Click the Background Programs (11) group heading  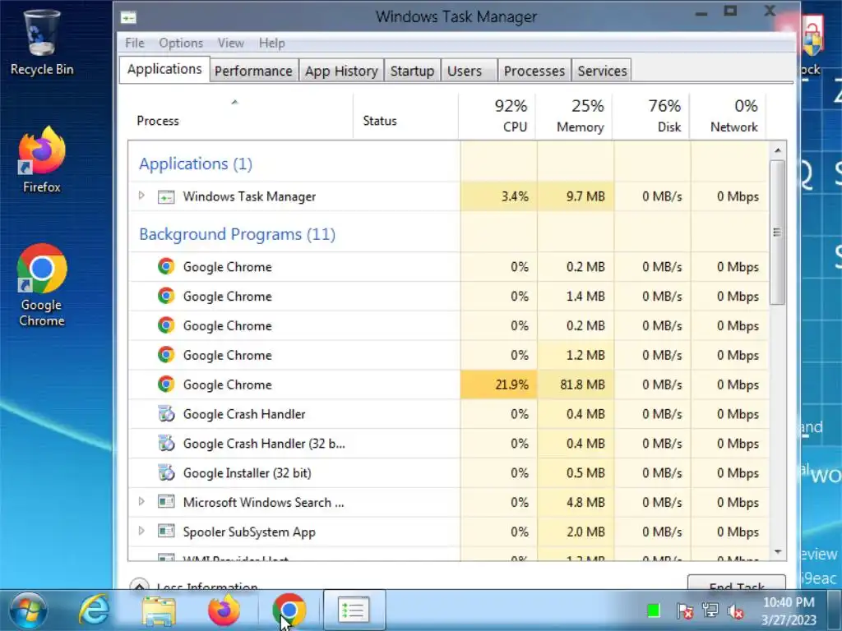[x=237, y=234]
